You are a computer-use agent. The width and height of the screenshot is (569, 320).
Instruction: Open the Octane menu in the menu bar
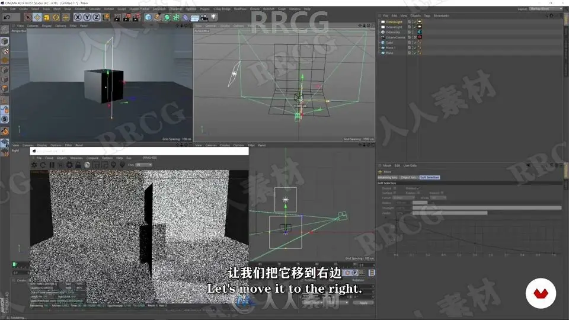pyautogui.click(x=255, y=9)
